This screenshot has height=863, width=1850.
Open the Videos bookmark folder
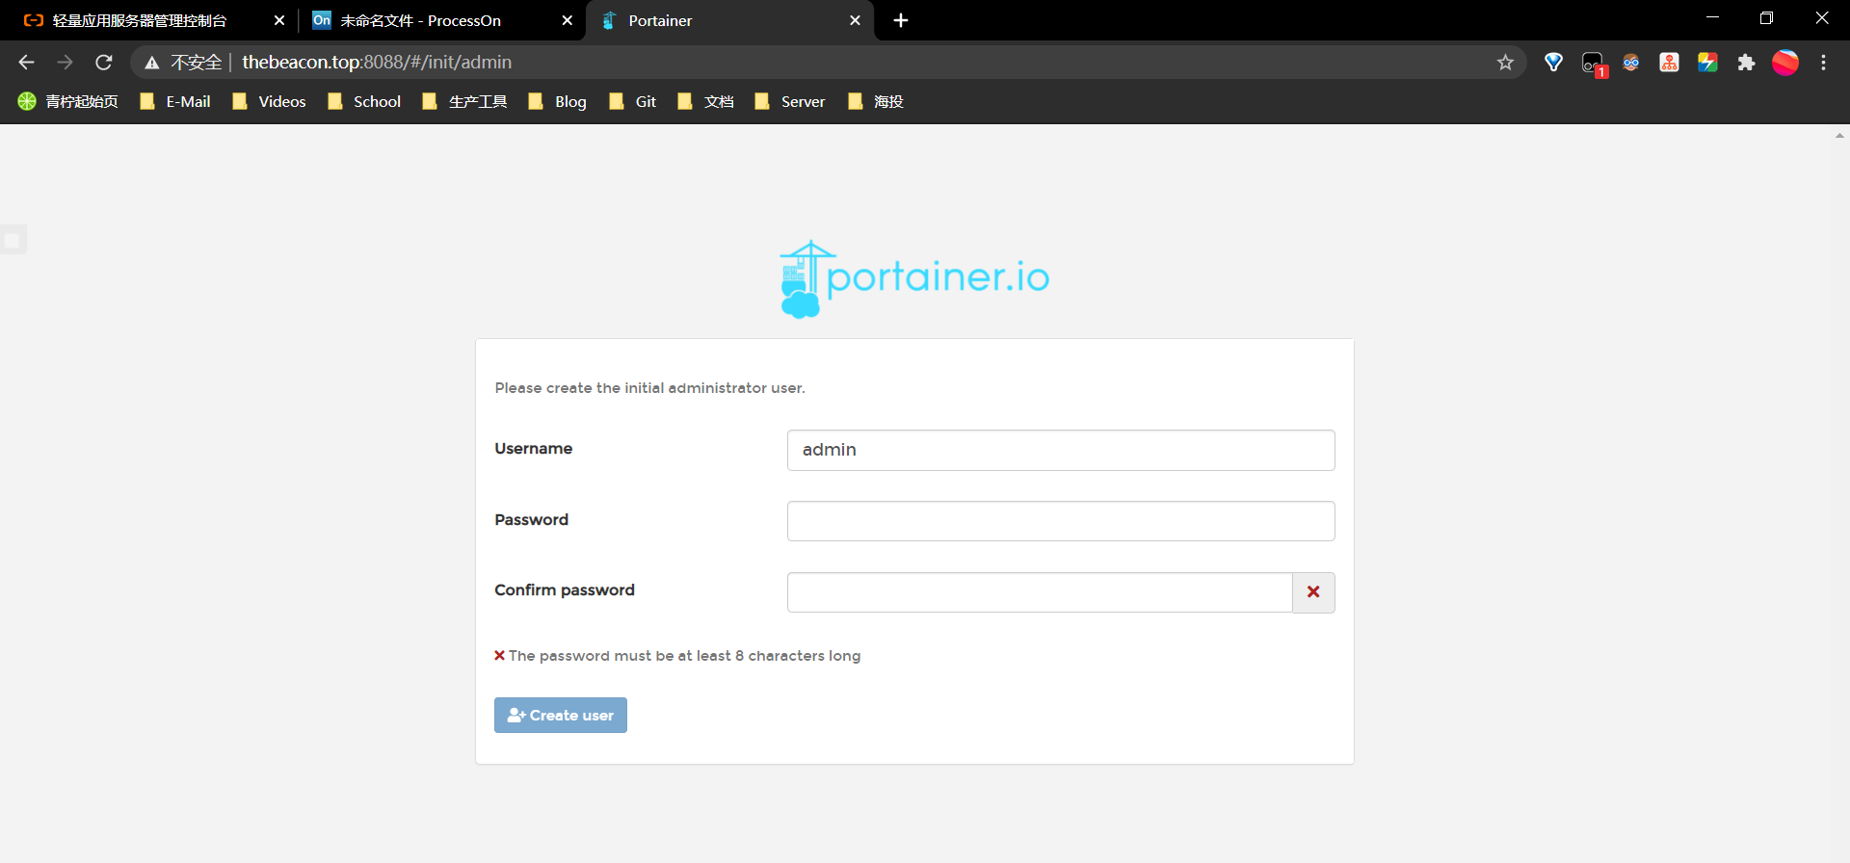(x=269, y=101)
